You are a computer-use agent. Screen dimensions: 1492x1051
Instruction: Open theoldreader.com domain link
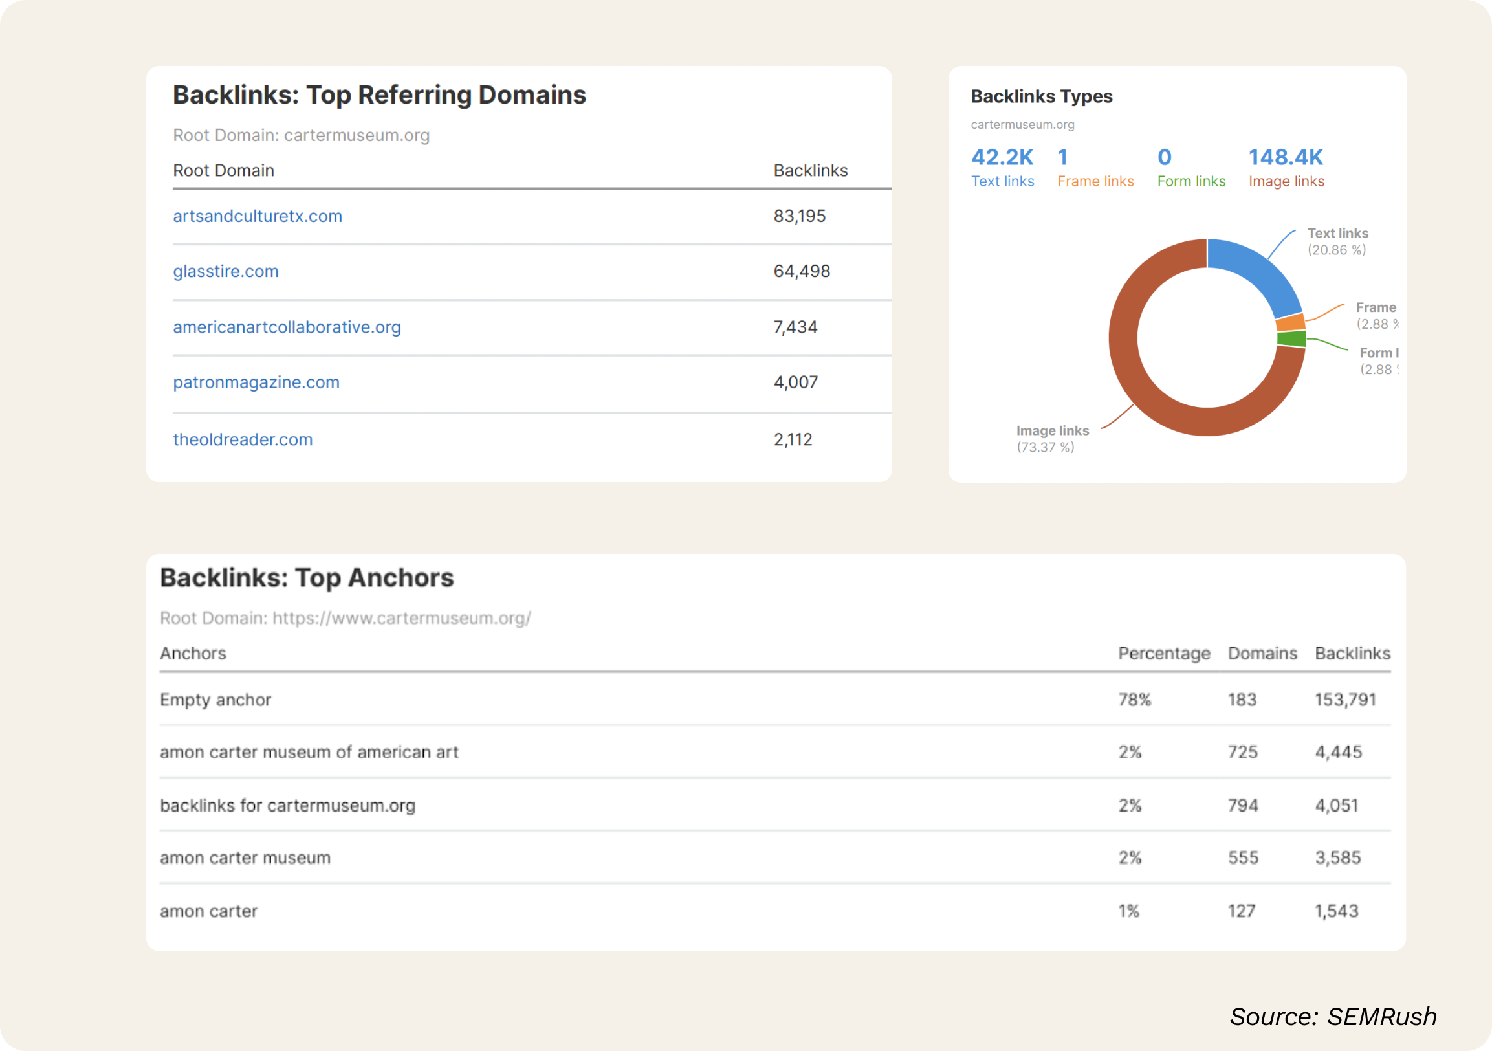pos(243,439)
